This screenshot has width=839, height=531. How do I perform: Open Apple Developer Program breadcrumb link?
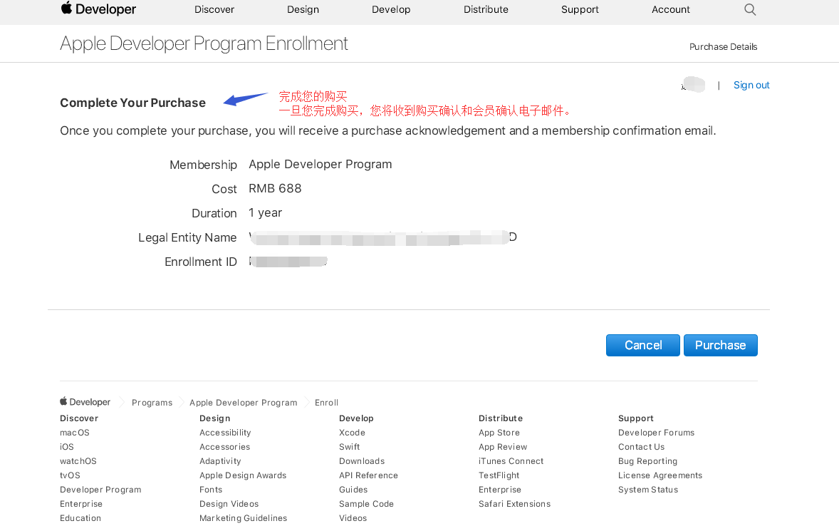point(243,403)
